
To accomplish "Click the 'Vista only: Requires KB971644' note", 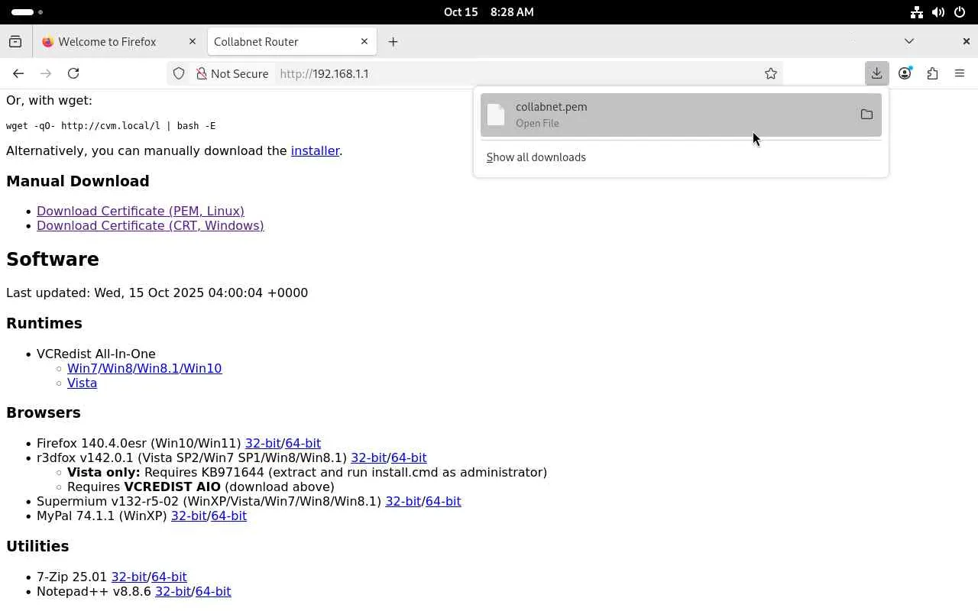I will coord(307,472).
